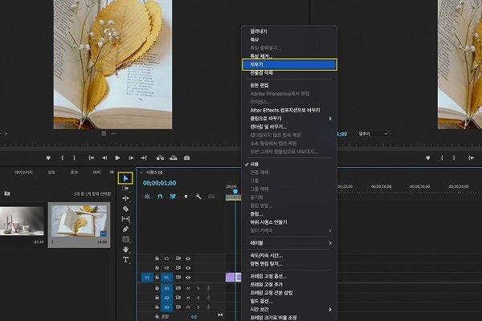
Task: Click the captions track icon in the timeline toolbar
Action: click(211, 197)
